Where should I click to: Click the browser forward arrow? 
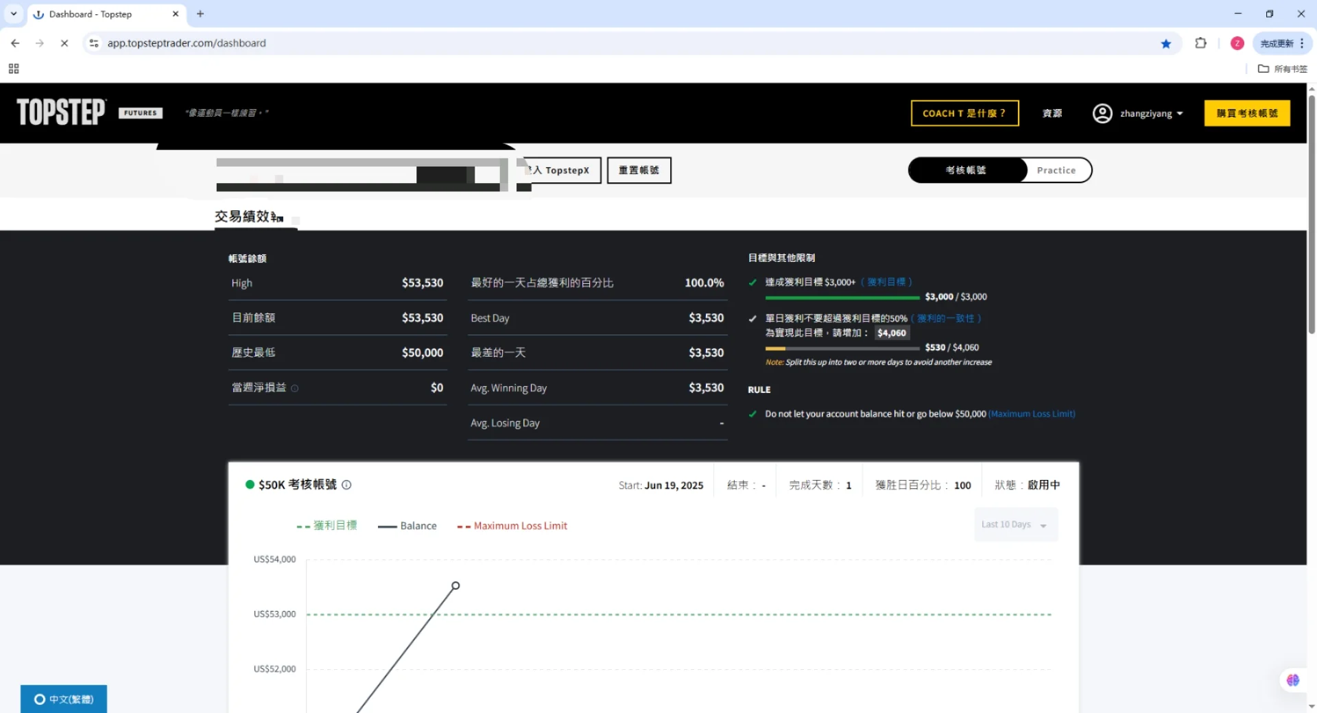point(40,43)
